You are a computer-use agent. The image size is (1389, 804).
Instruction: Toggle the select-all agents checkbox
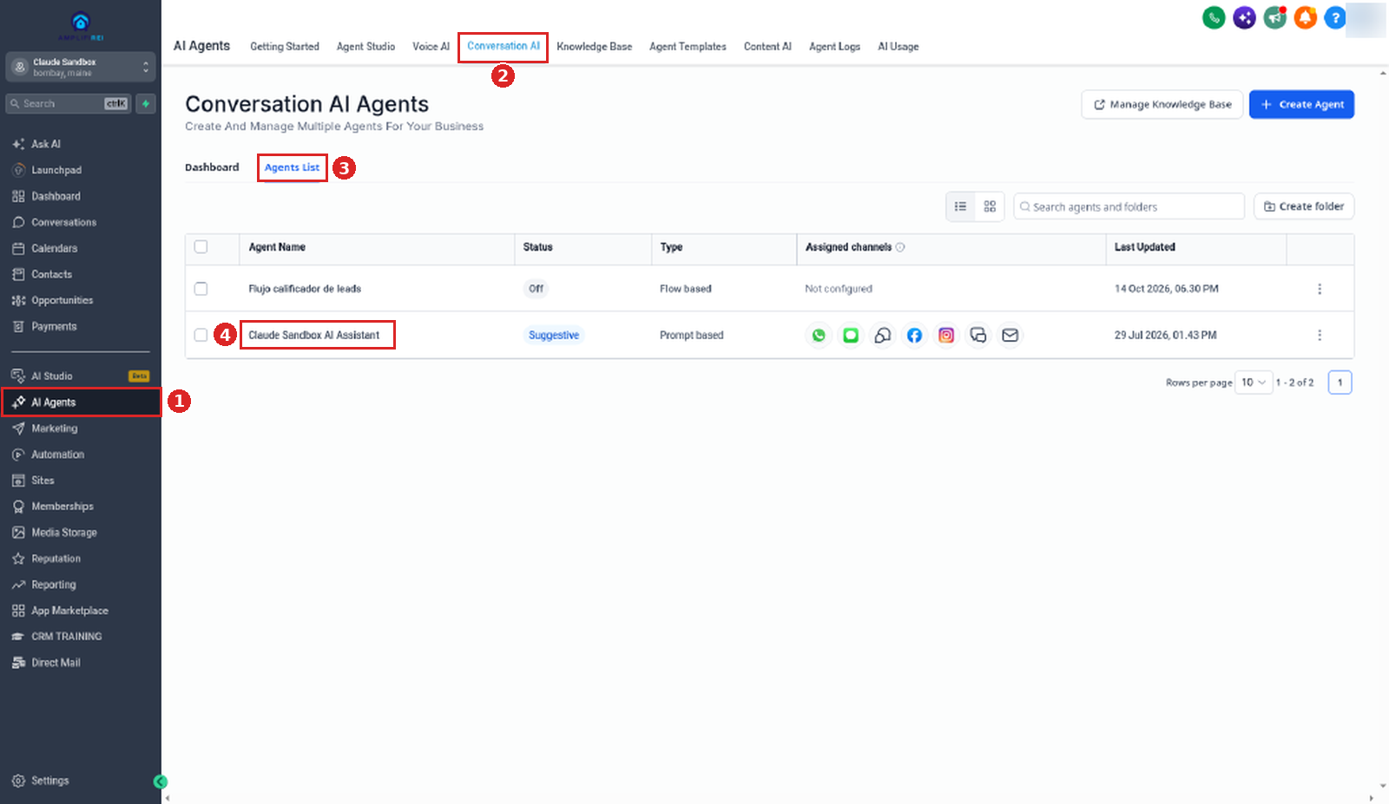point(201,247)
